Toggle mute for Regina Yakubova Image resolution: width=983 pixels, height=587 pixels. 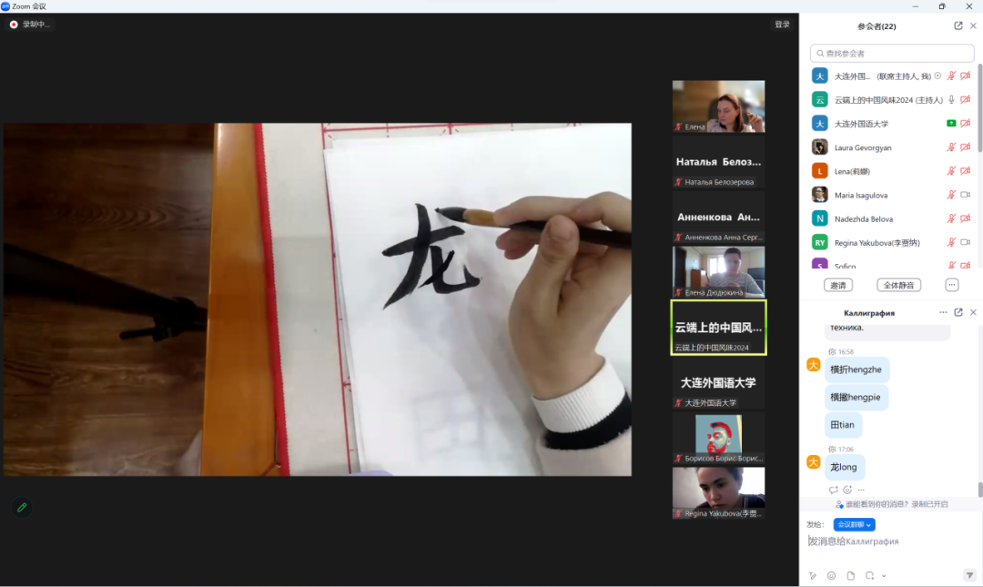(x=951, y=242)
